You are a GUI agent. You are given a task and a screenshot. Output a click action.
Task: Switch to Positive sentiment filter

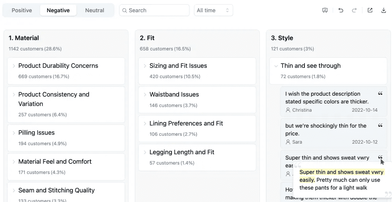click(x=22, y=10)
